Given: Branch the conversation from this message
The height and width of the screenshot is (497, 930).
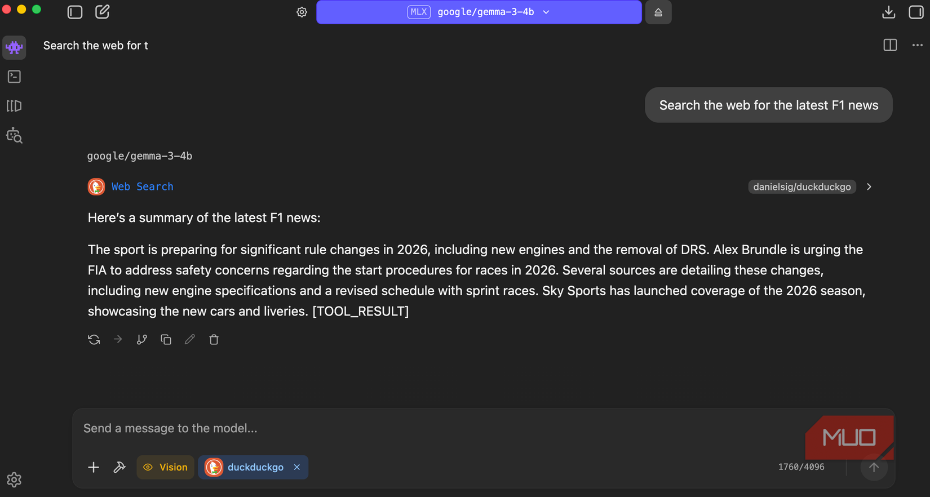Looking at the screenshot, I should click(x=142, y=339).
